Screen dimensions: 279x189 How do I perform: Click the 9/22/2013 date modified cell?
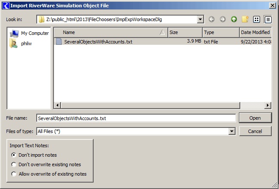tap(256, 42)
